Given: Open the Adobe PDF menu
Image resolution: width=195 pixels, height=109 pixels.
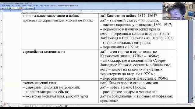Looking at the screenshot, I should pyautogui.click(x=54, y=5).
